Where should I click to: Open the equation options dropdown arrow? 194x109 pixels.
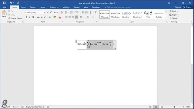pos(115,48)
